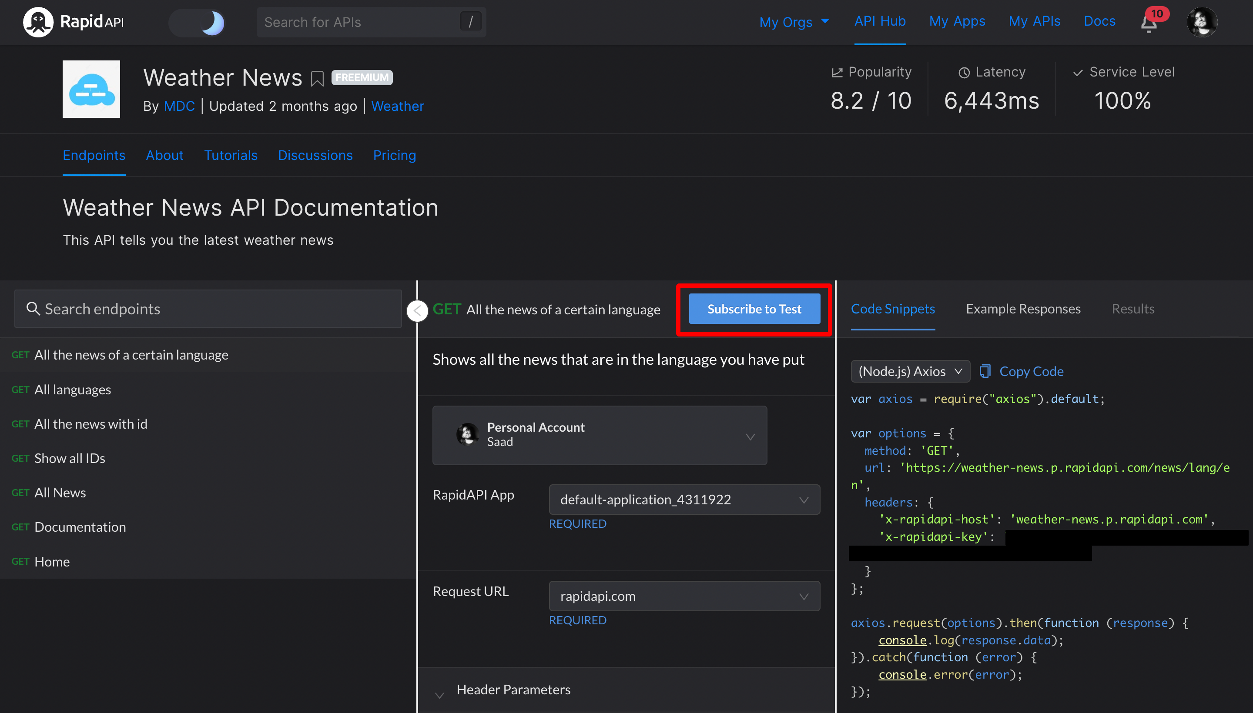The height and width of the screenshot is (713, 1253).
Task: Toggle the dark mode switch
Action: click(x=197, y=23)
